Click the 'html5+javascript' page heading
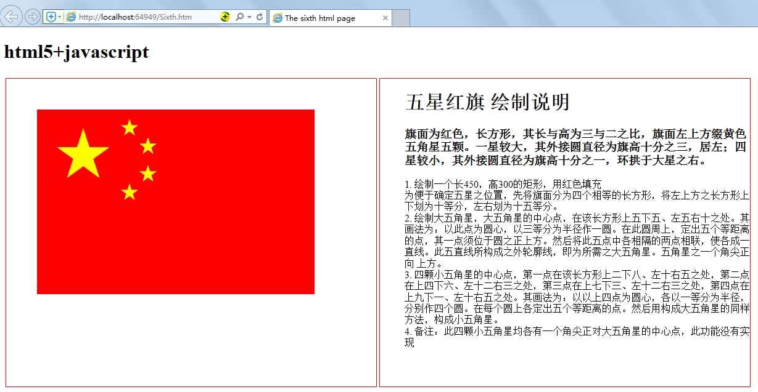758x392 pixels. pyautogui.click(x=76, y=52)
